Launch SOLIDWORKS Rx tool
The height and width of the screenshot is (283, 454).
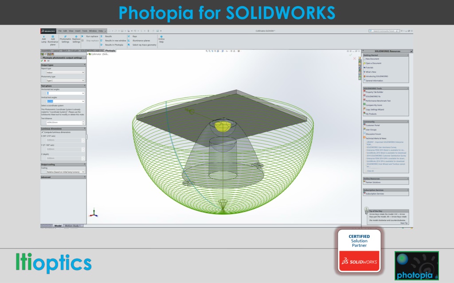point(372,96)
